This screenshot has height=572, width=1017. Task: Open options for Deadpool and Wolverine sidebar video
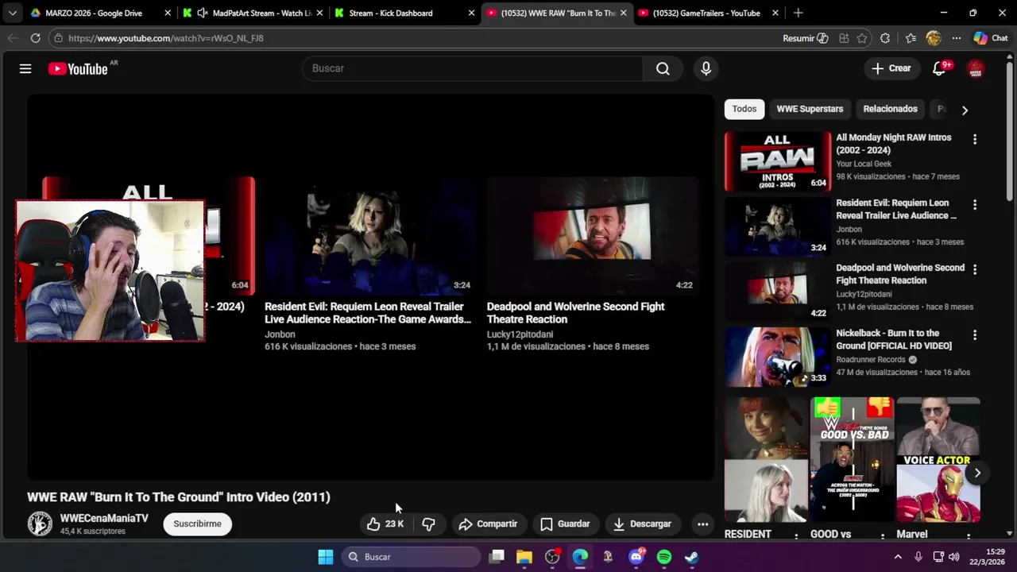(x=975, y=269)
